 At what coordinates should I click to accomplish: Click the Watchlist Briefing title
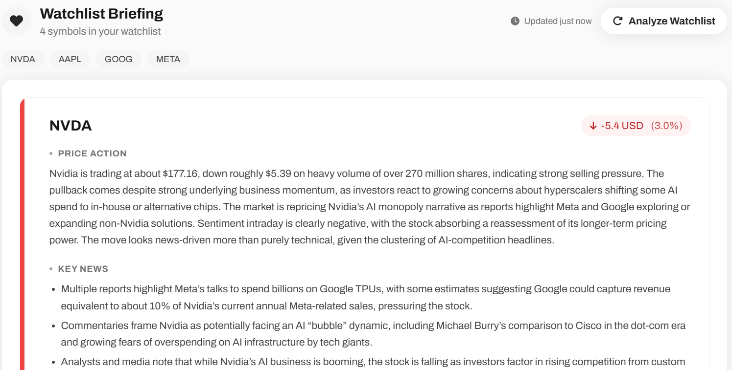coord(101,14)
